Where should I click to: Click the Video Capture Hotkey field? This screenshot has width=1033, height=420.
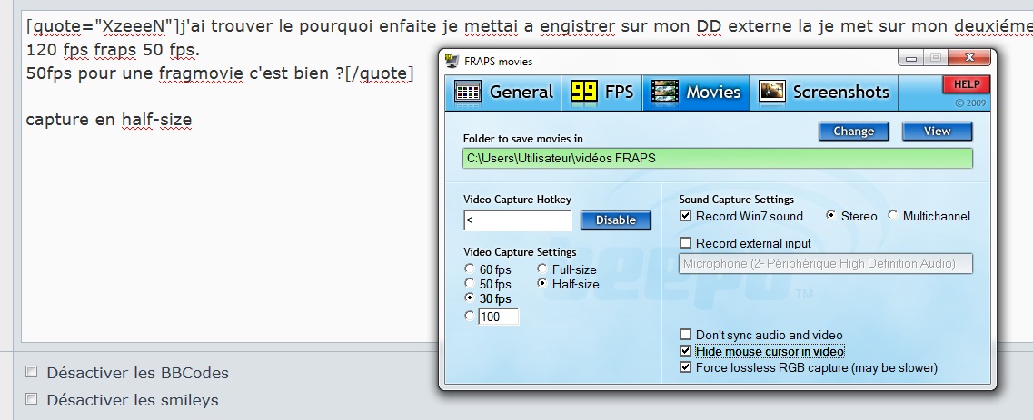516,220
